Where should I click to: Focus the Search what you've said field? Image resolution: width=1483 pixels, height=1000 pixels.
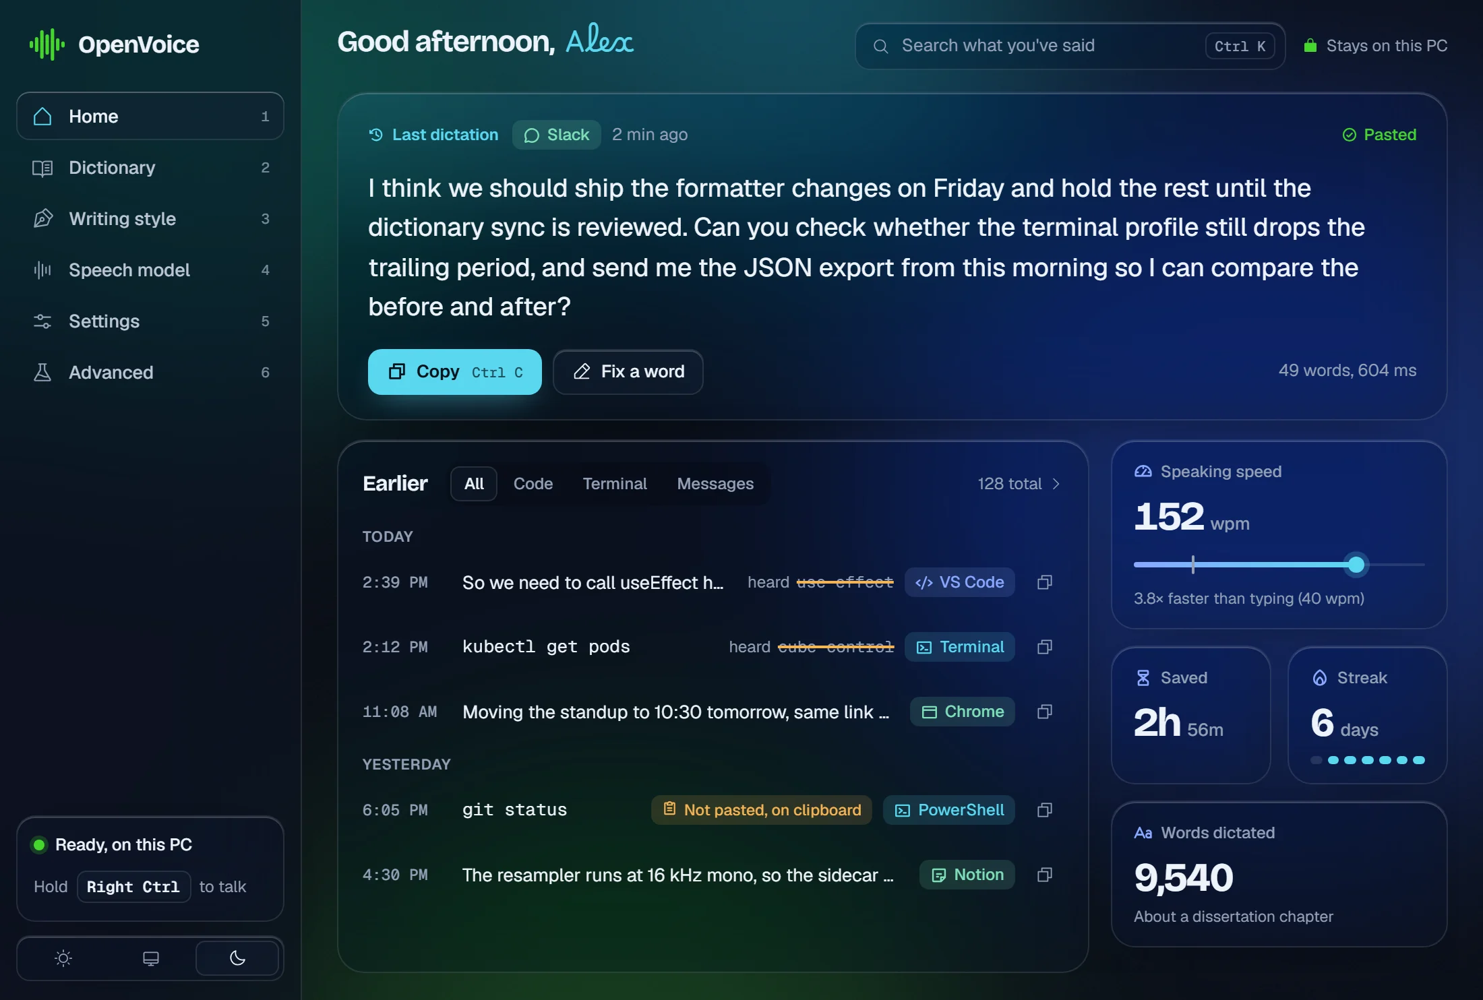pyautogui.click(x=1070, y=46)
